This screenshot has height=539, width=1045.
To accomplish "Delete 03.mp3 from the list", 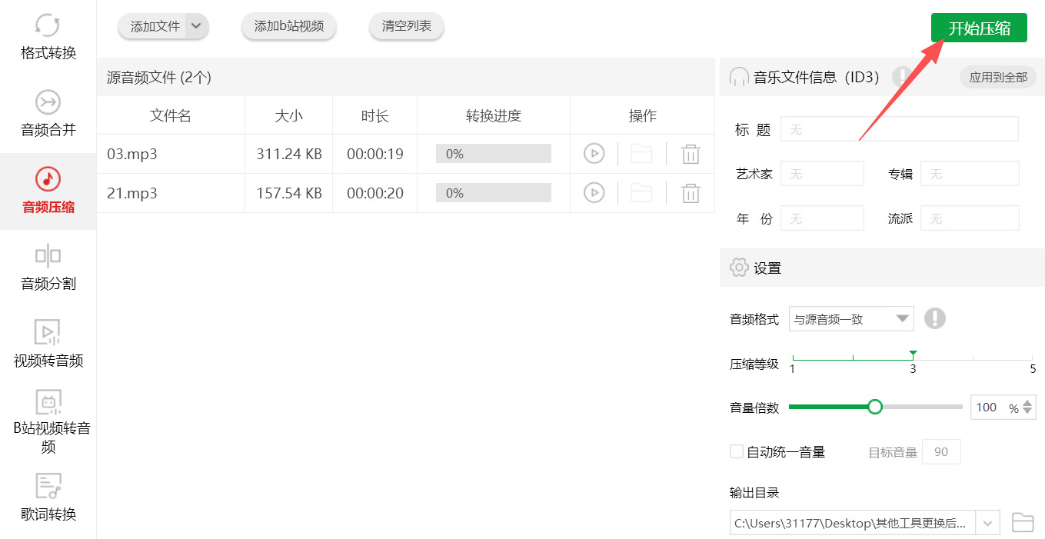I will pos(691,154).
